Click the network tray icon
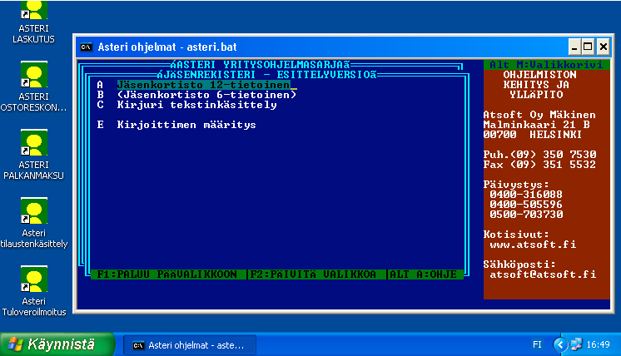This screenshot has height=356, width=621. point(577,344)
